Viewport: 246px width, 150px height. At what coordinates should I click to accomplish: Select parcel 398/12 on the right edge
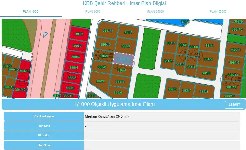coord(234,62)
